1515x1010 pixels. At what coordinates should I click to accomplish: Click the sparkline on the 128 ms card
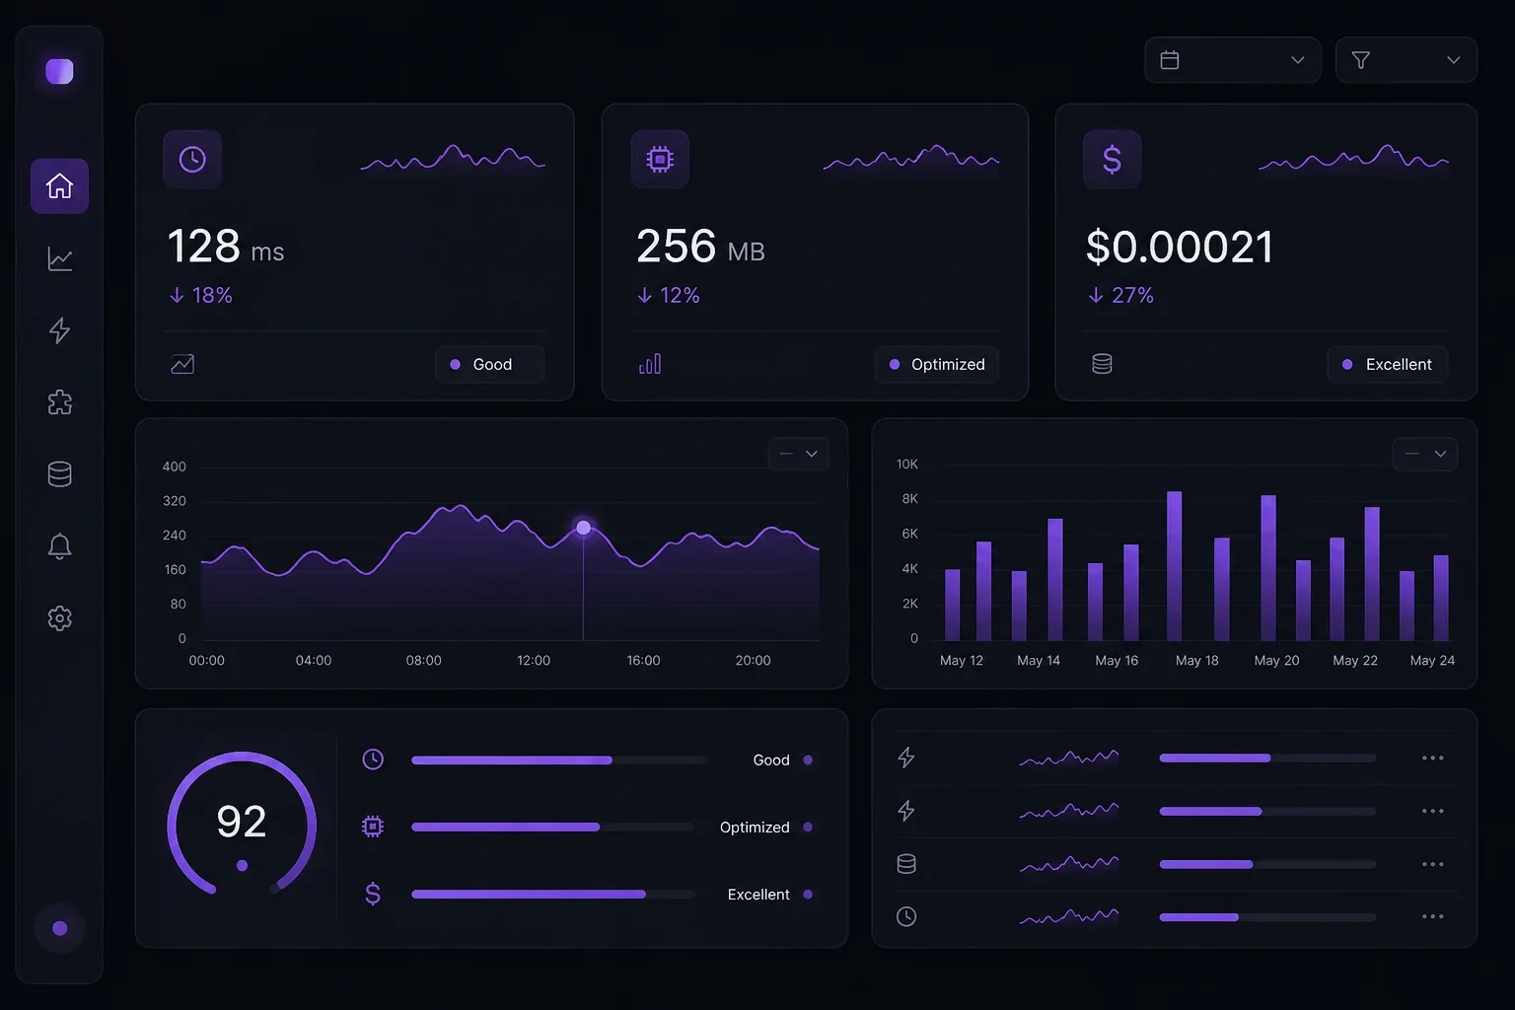453,158
